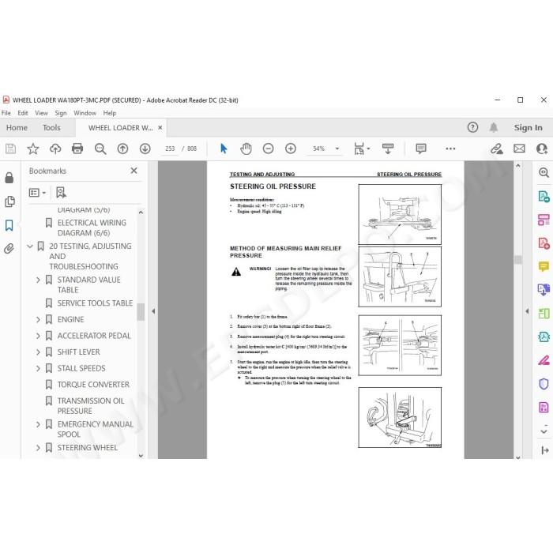Viewport: 553px width, 553px height.
Task: Open SERVICE TOOLS TABLE bookmark
Action: pyautogui.click(x=95, y=303)
